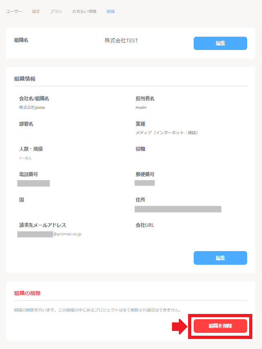Click 編集 next to the 組織名 field
The image size is (262, 349).
pyautogui.click(x=220, y=43)
